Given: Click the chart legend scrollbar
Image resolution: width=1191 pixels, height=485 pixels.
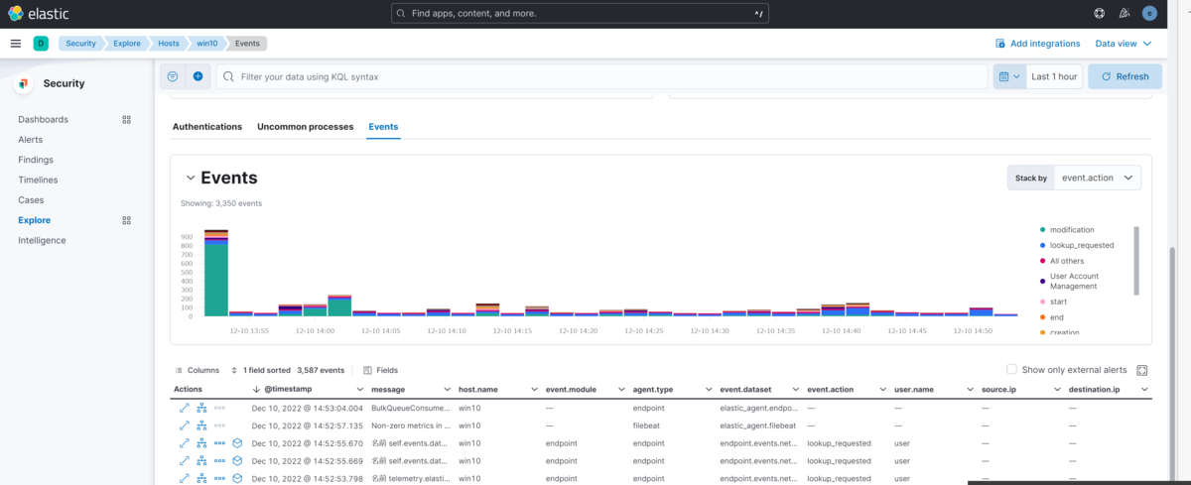Looking at the screenshot, I should [x=1136, y=261].
